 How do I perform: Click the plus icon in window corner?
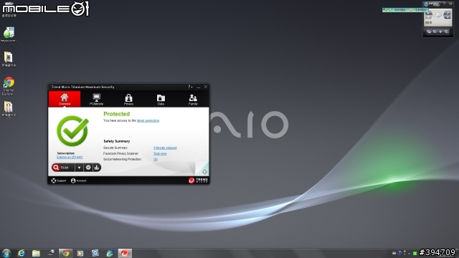tap(204, 172)
